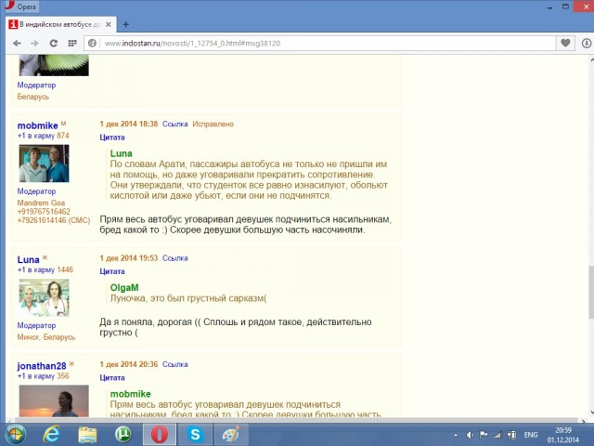The height and width of the screenshot is (446, 594).
Task: Click mobmike's avatar photo
Action: click(44, 164)
